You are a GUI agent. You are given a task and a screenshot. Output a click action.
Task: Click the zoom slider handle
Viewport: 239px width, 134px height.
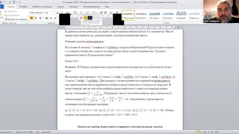click(x=232, y=132)
